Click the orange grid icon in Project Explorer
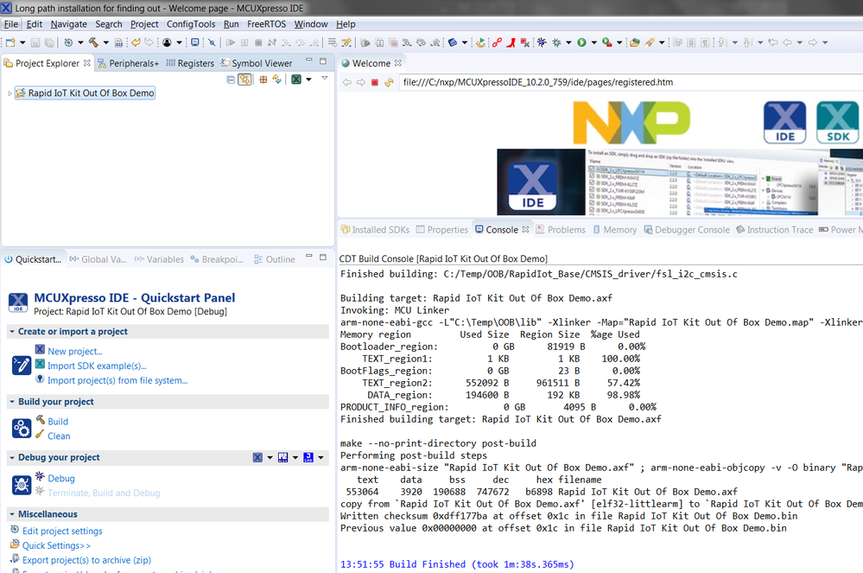Screen dimensions: 863x573 [263, 80]
